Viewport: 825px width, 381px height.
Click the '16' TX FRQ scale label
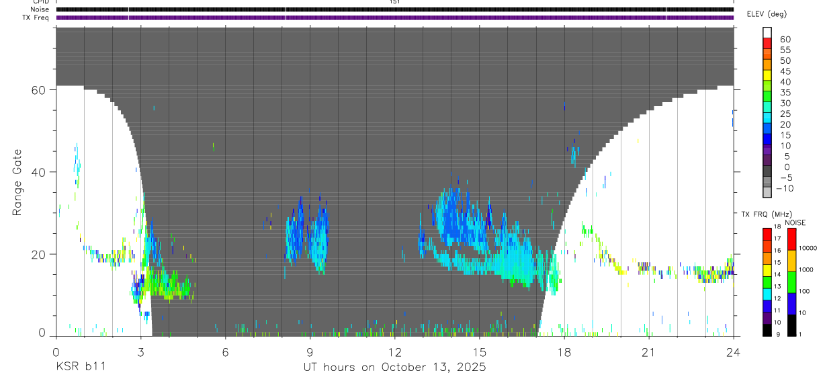(x=777, y=251)
